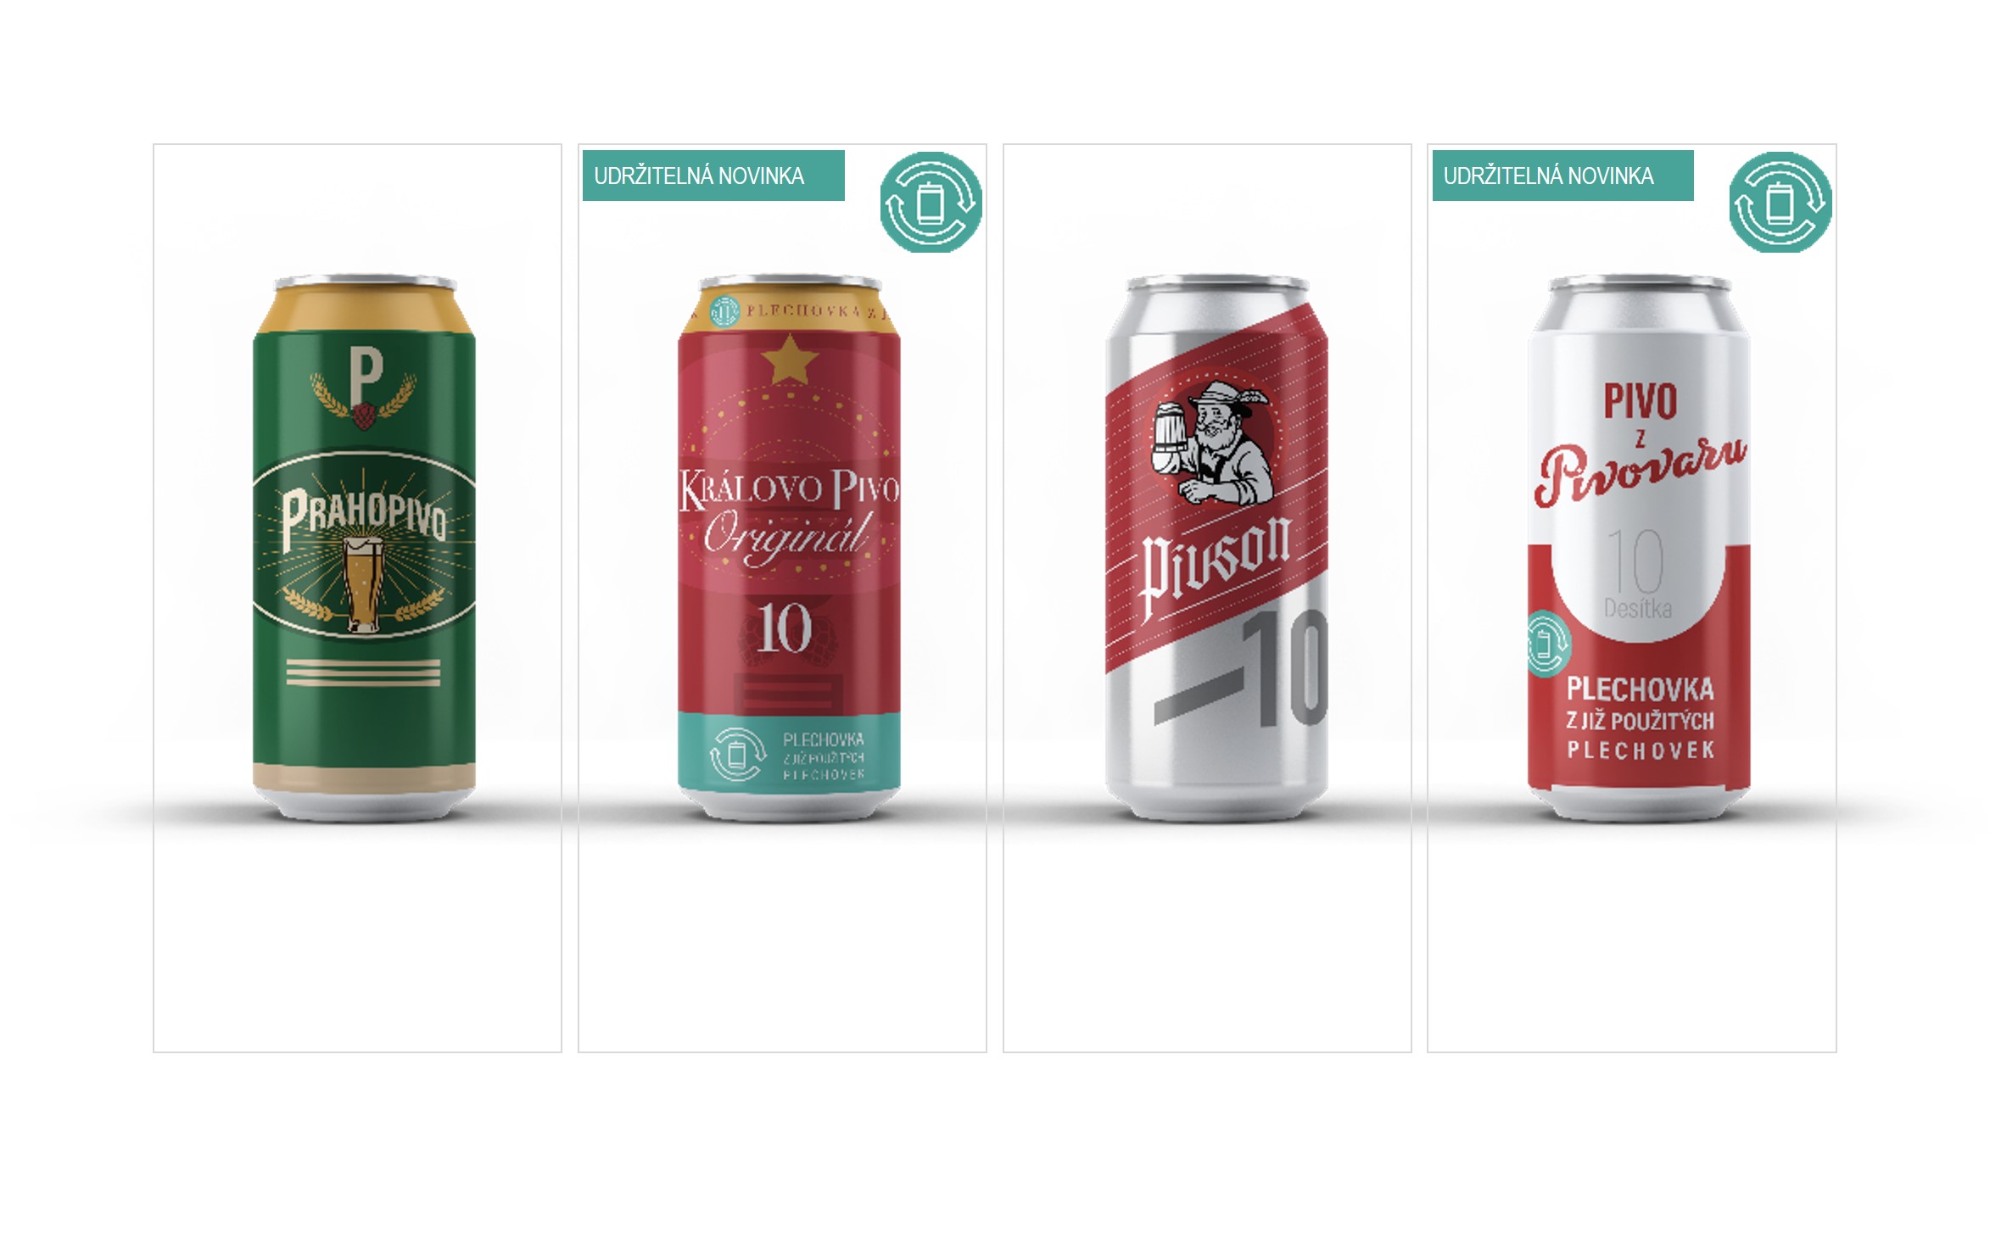Screen dimensions: 1990x1244
Task: Click the Udržitelná novinka badge on Královo Pivo card
Action: [x=713, y=176]
